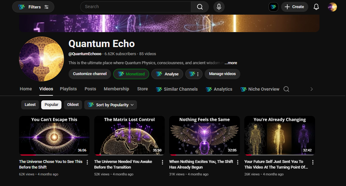
Task: Select the Popular sort chip
Action: coord(51,105)
